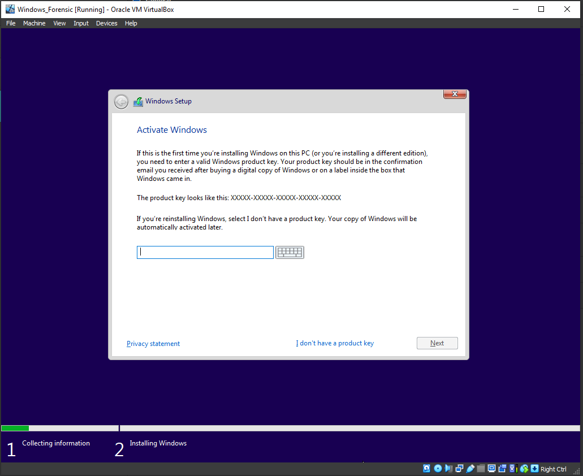The height and width of the screenshot is (476, 583).
Task: Click the back arrow in Windows Setup
Action: click(121, 102)
